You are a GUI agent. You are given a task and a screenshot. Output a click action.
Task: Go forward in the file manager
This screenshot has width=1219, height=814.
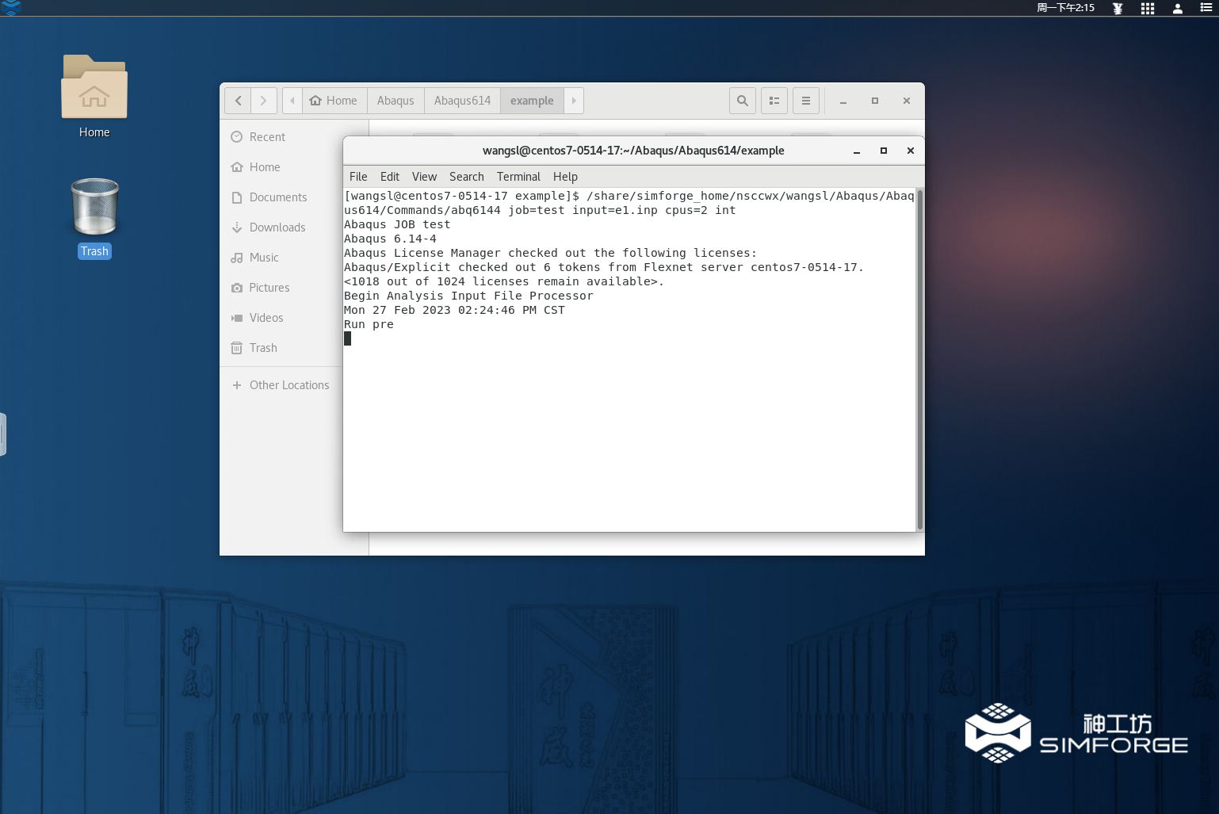tap(264, 101)
